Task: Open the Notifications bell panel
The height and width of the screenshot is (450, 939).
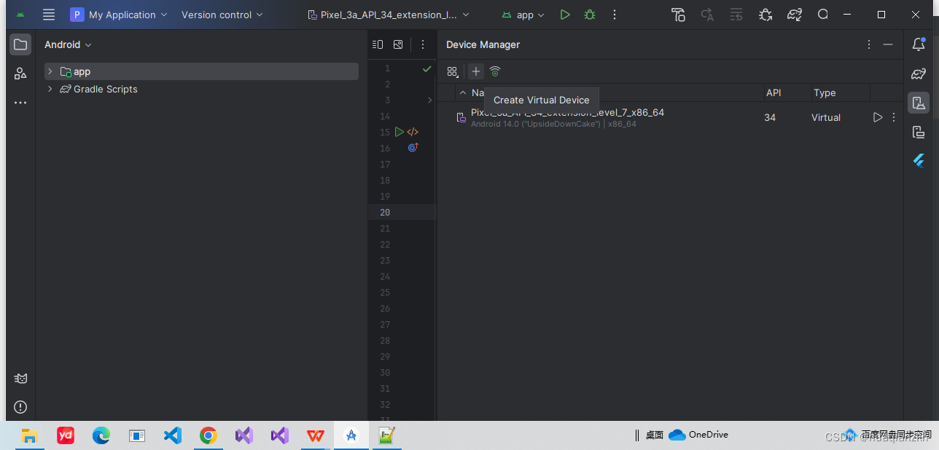Action: (918, 44)
